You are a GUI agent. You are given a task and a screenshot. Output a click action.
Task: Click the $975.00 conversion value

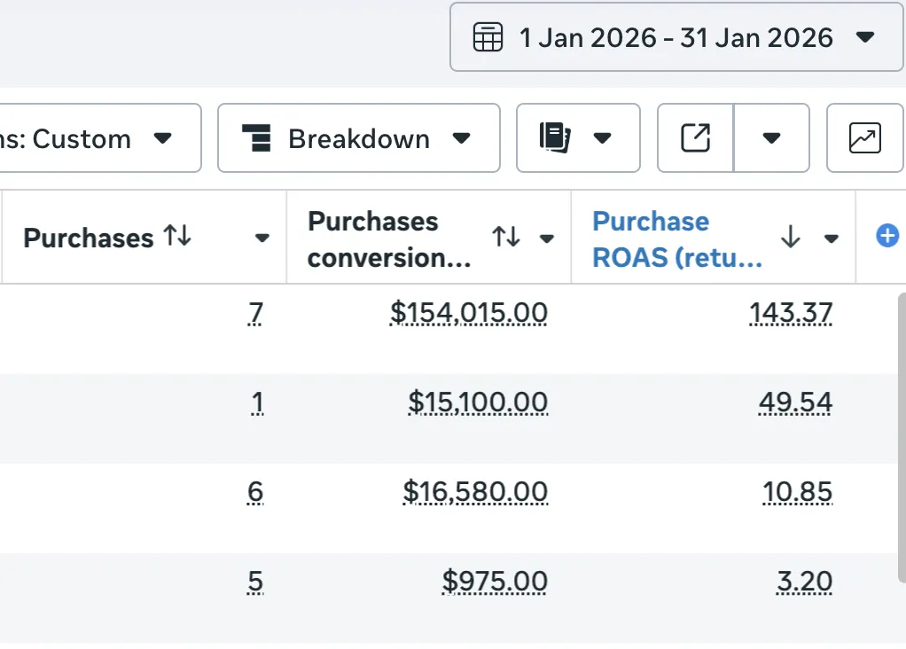coord(495,582)
